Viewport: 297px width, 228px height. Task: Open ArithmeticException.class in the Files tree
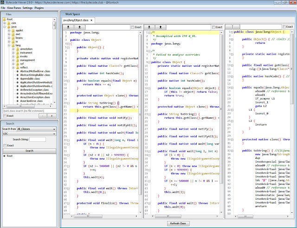coord(34,90)
